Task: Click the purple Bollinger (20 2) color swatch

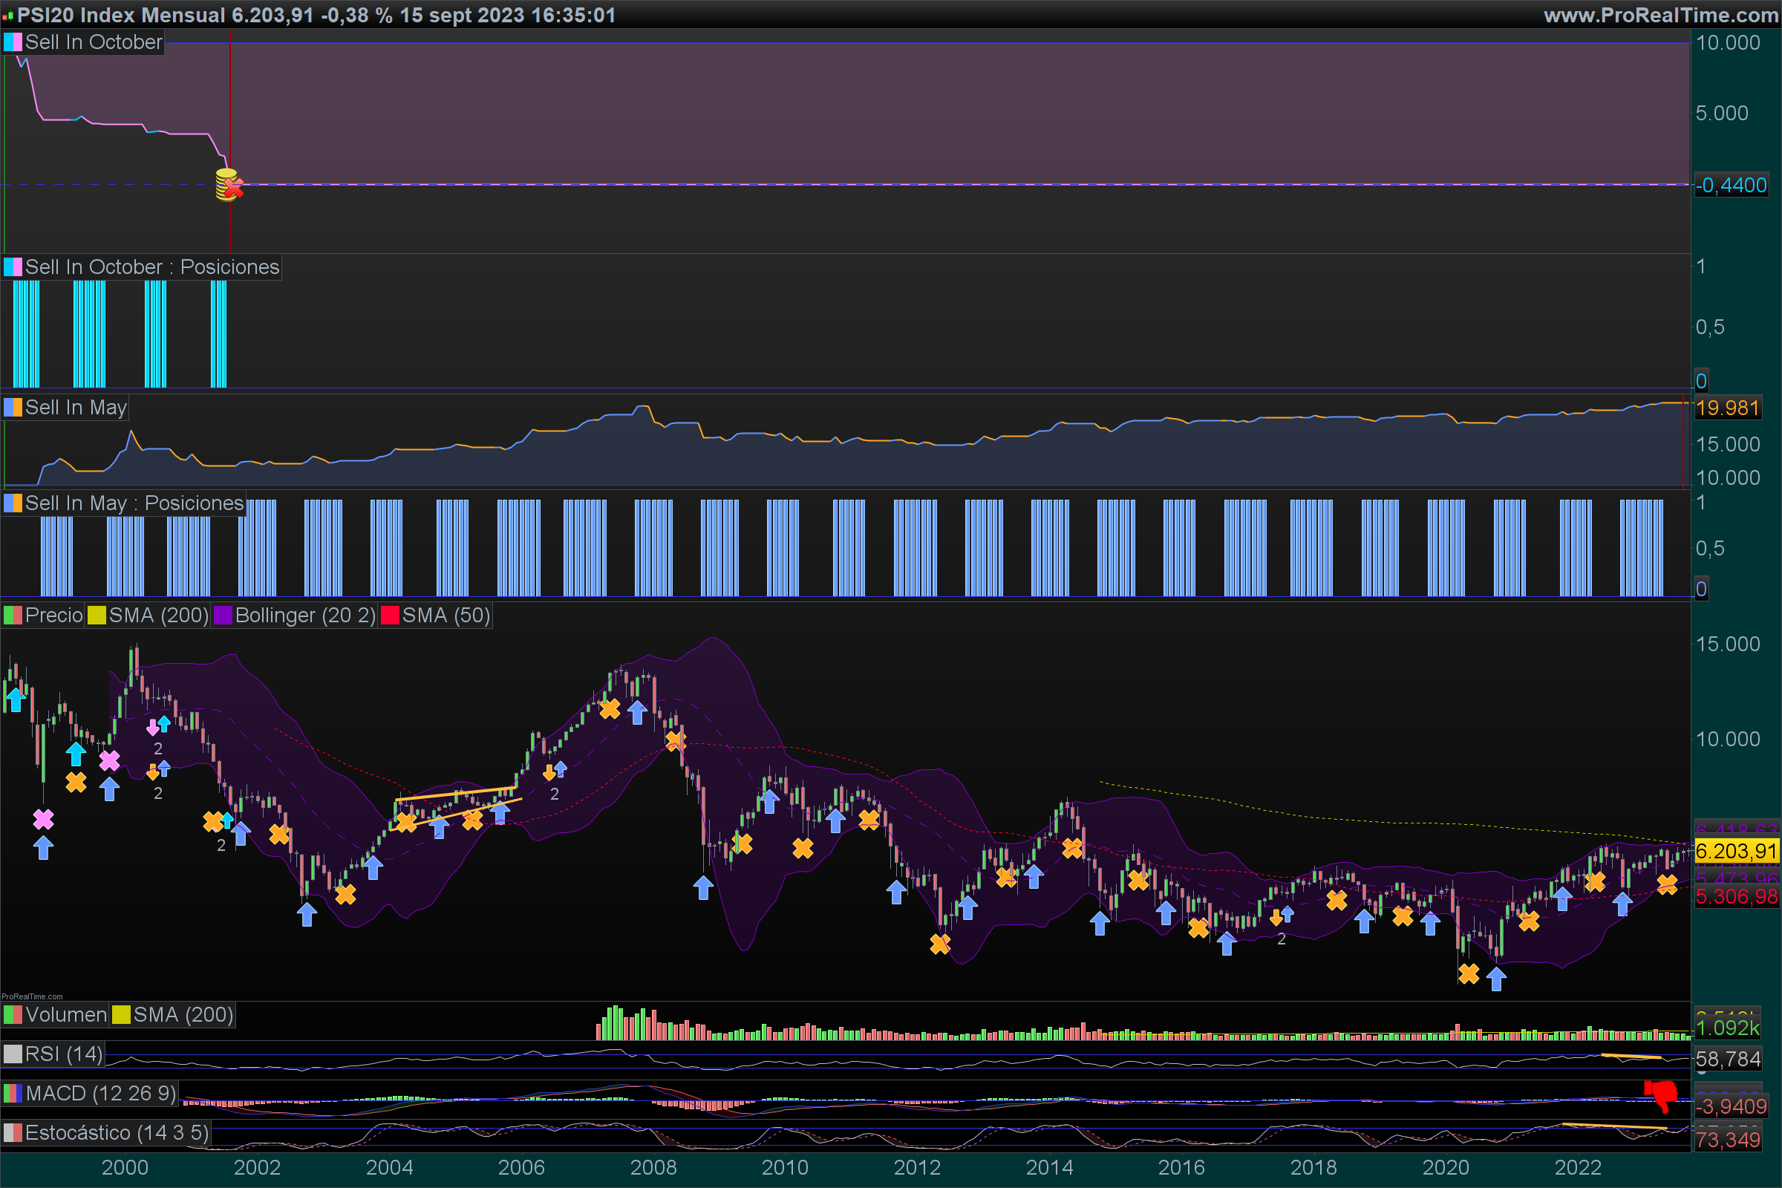Action: 223,616
